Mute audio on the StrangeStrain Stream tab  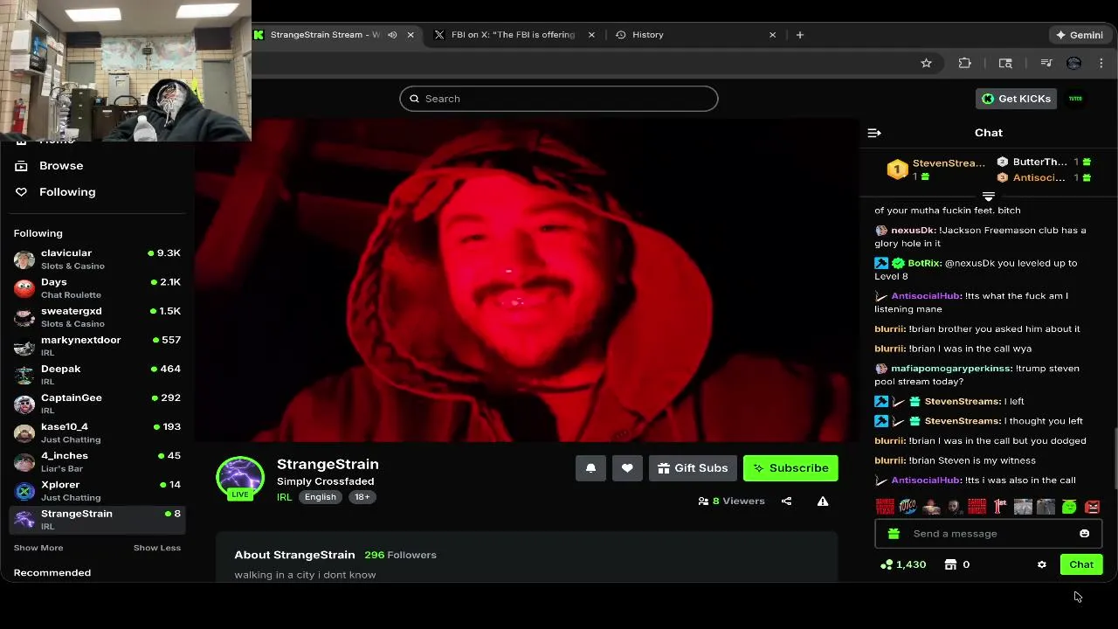(392, 35)
